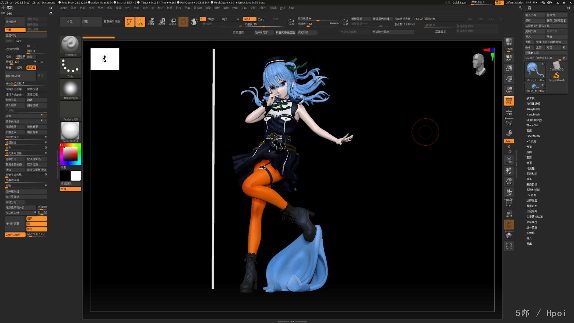Viewport: 574px width, 323px height.
Task: Click the Zoom2D icon
Action: tap(509, 68)
